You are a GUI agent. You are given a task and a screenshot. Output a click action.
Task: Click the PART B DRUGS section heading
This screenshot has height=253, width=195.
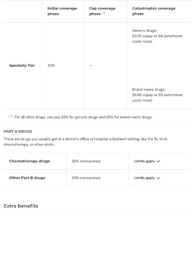(18, 131)
